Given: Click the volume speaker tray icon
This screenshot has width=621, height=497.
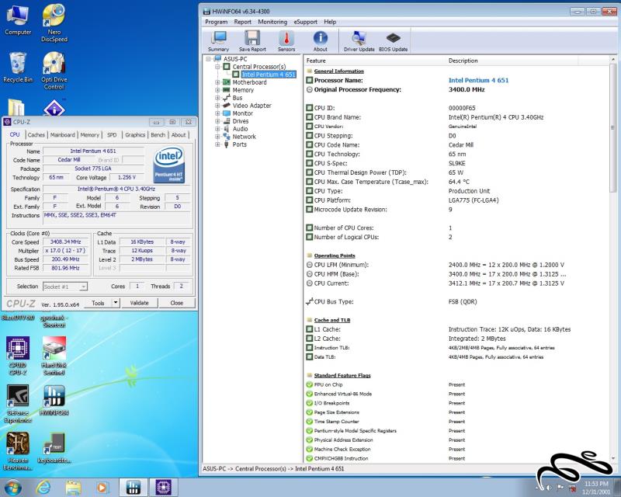Looking at the screenshot, I should (x=549, y=488).
